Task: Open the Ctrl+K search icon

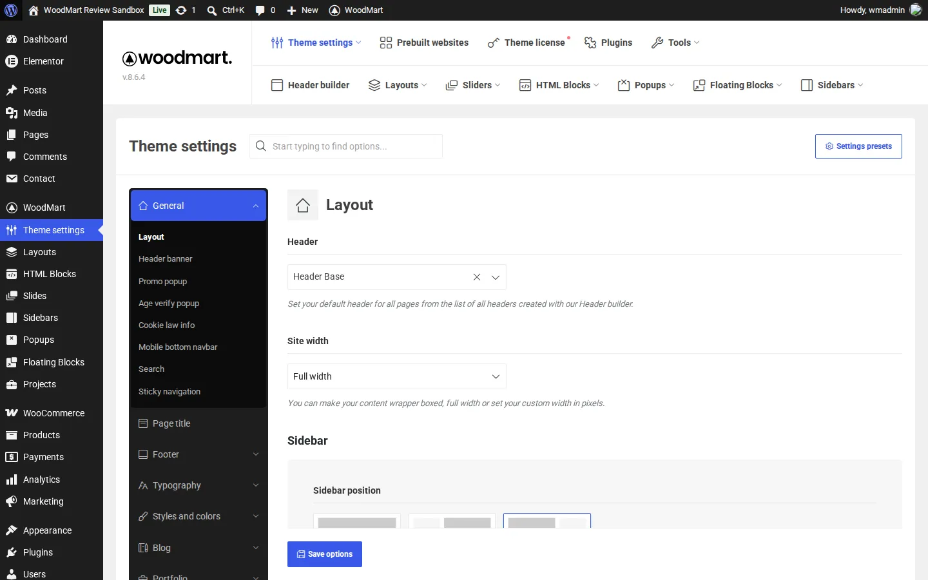Action: [x=212, y=10]
